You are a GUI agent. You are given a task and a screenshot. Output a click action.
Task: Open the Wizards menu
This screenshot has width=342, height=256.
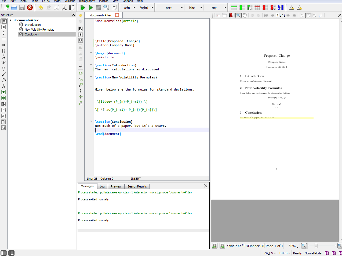tap(70, 1)
